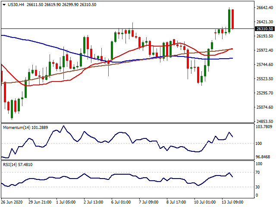Click the time axis label 7 Jul 09:00
The image size is (276, 207).
[148, 202]
